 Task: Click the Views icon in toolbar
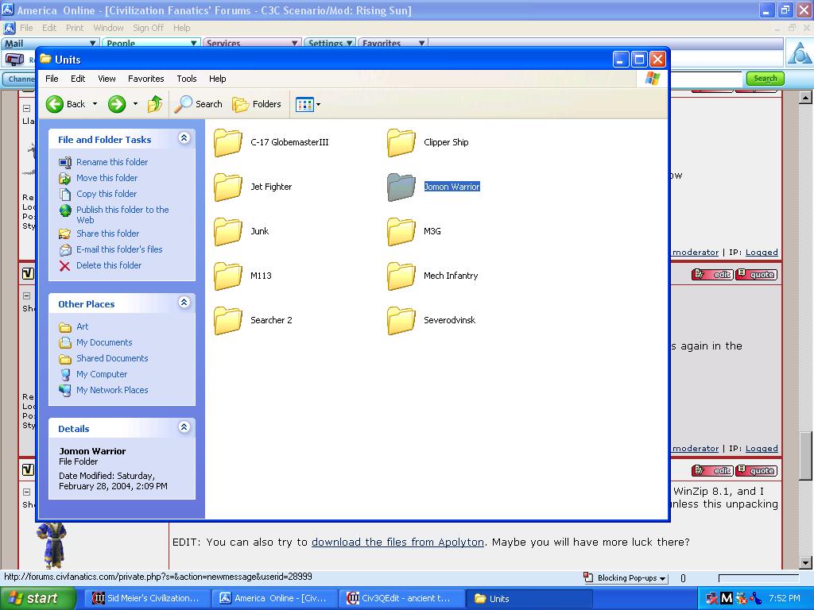304,104
